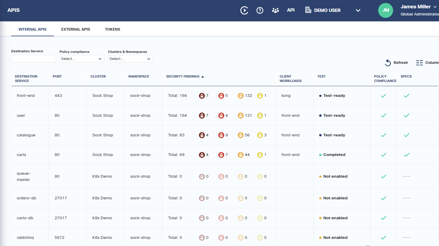Click critical findings icon in front-end row
The image size is (439, 246).
click(202, 96)
